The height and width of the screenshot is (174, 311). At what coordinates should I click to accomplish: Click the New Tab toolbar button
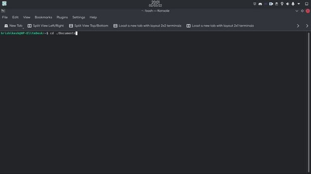coord(13,26)
